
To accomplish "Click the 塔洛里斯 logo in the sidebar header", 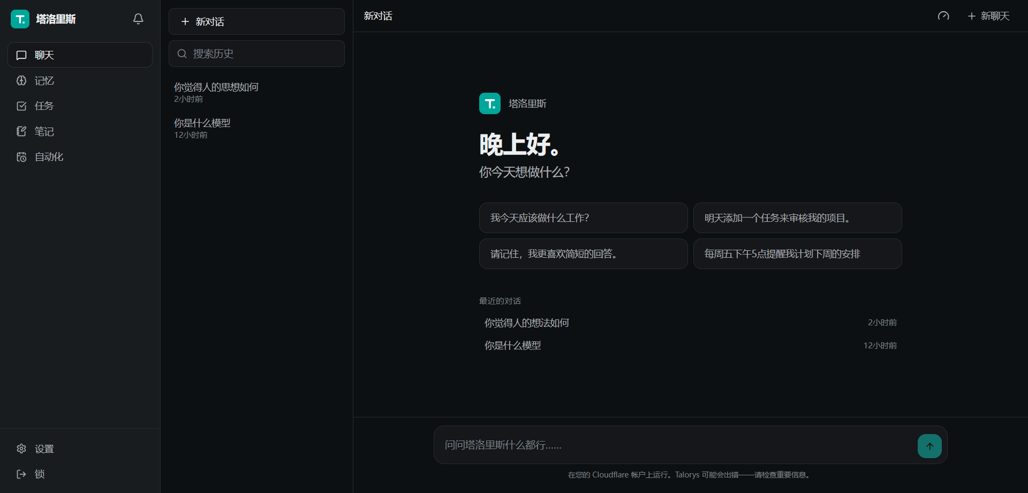I will (20, 19).
